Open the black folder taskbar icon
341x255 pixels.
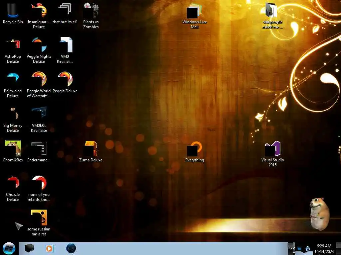[x=29, y=248]
